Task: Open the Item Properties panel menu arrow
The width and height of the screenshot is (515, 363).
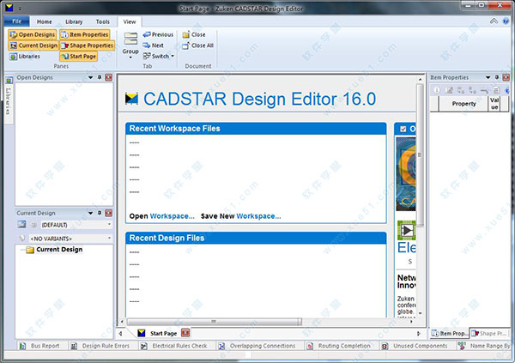Action: [488, 77]
